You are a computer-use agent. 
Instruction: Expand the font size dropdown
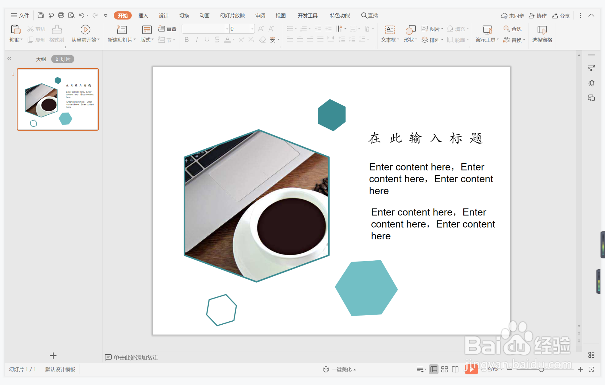click(252, 29)
